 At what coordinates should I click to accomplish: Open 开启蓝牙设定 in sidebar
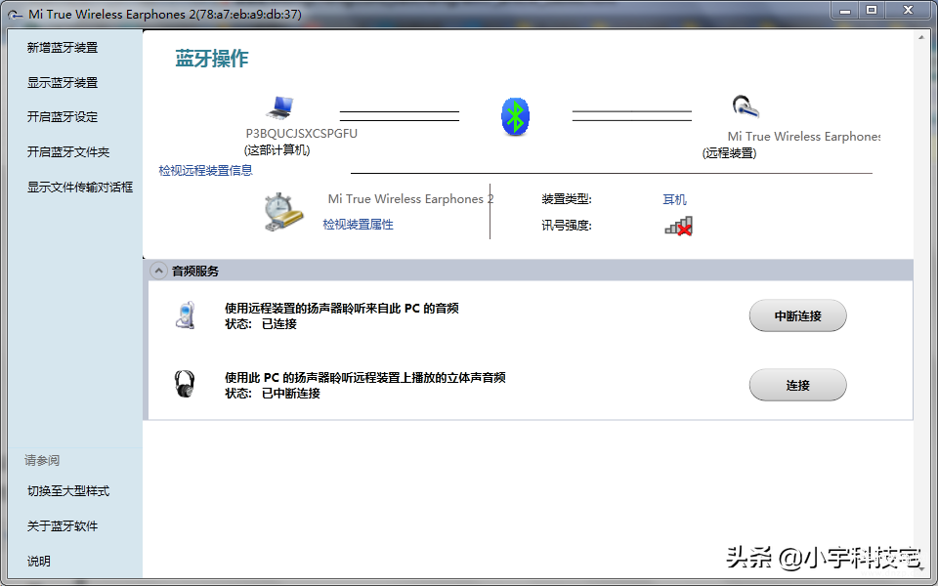pyautogui.click(x=63, y=116)
